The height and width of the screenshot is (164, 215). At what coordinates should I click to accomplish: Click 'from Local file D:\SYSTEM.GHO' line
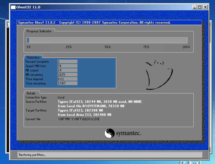[91, 106]
